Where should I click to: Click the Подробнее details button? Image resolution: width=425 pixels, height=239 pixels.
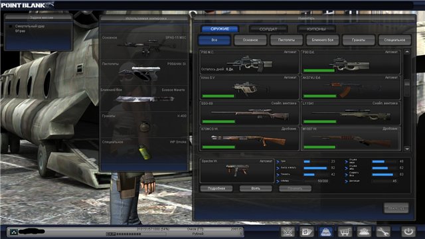tap(216, 189)
